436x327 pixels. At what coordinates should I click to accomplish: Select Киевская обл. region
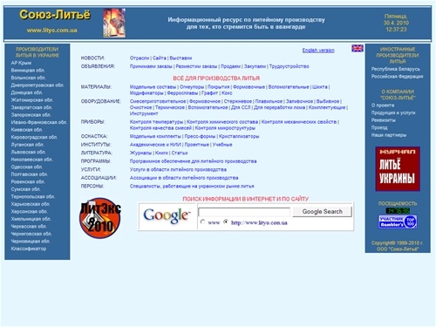click(x=27, y=130)
